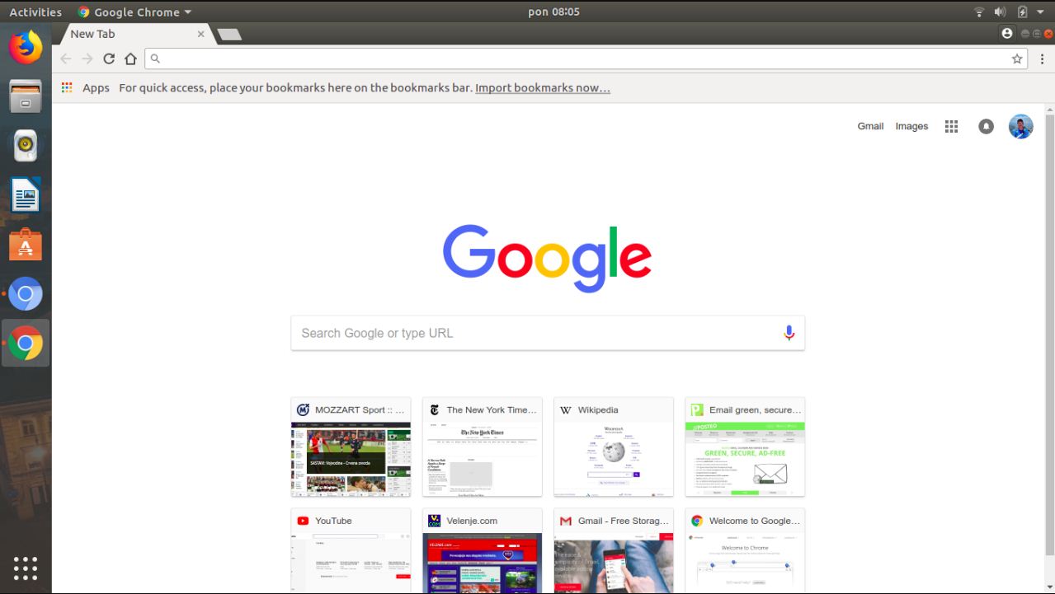Select the Google Chrome dock icon

coord(26,344)
